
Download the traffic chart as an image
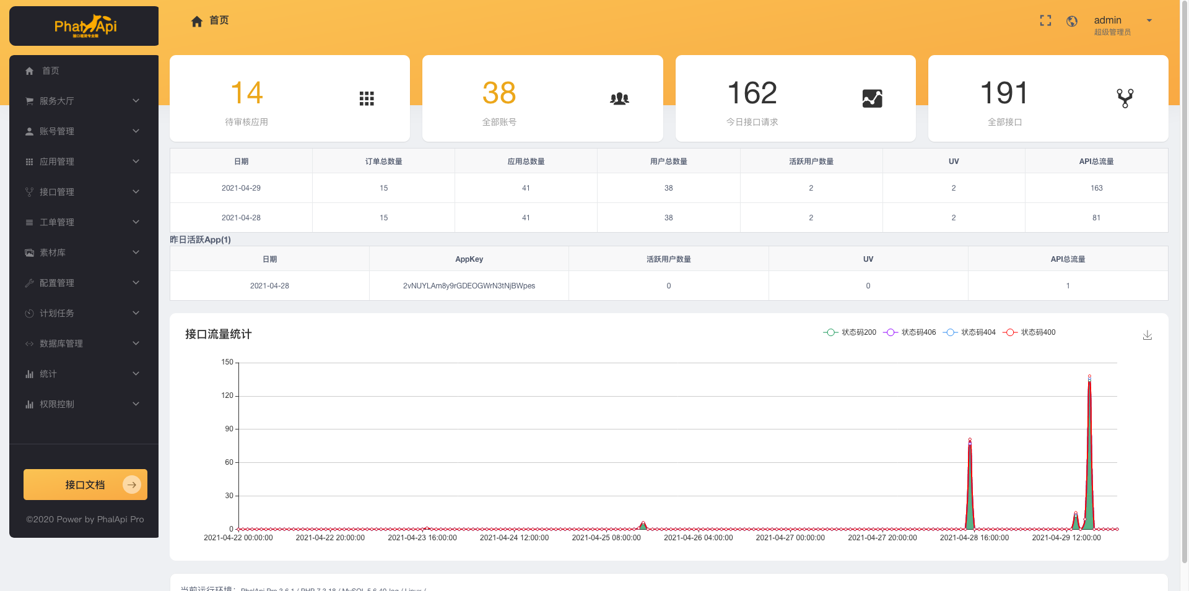click(1147, 335)
